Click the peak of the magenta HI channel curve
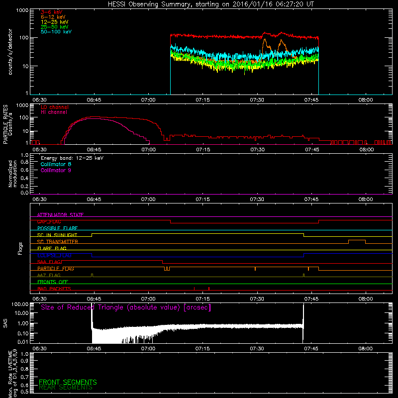The height and width of the screenshot is (398, 398). [95, 118]
